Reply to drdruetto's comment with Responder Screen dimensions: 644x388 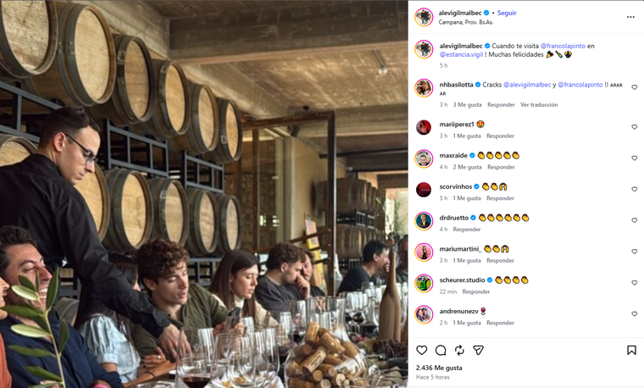[x=467, y=230]
